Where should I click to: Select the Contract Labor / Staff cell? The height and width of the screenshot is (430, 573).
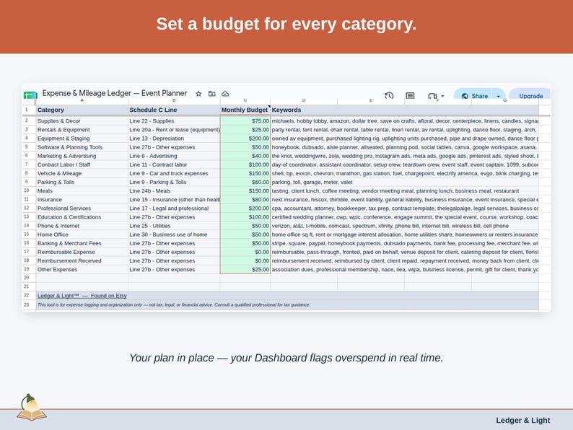(82, 164)
